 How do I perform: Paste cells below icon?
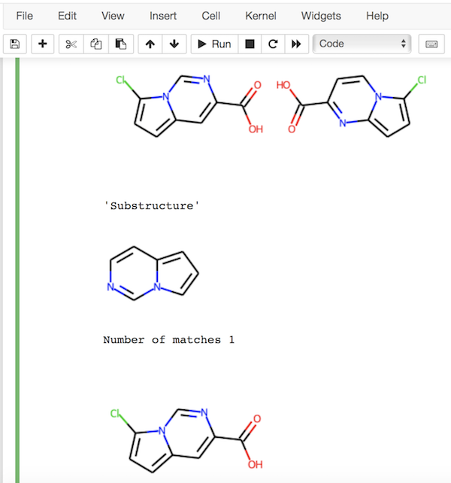click(x=121, y=44)
